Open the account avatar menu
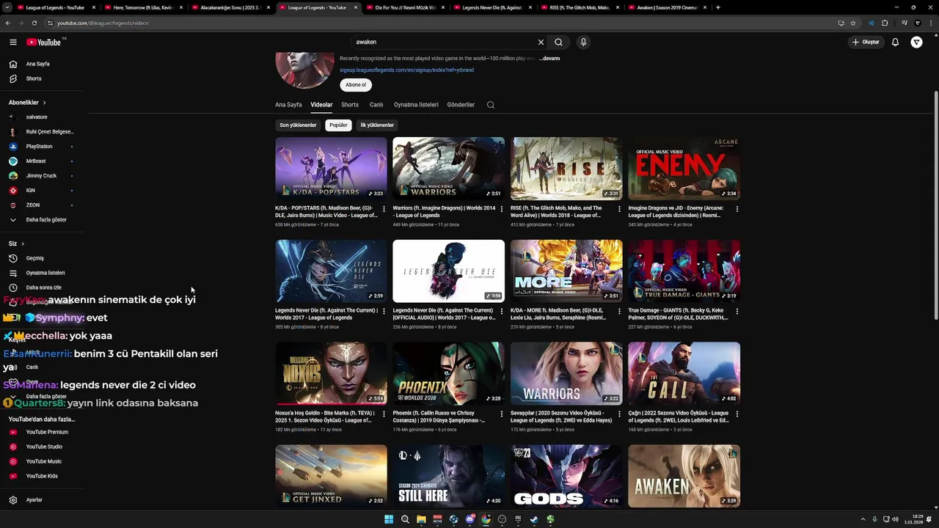 point(917,43)
